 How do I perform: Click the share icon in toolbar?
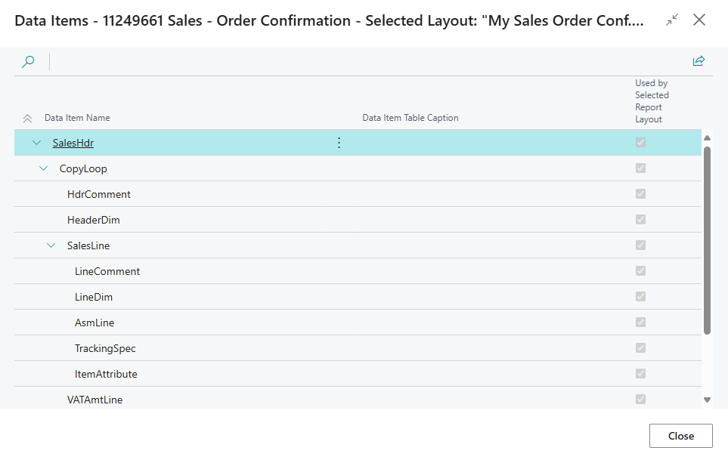[699, 60]
